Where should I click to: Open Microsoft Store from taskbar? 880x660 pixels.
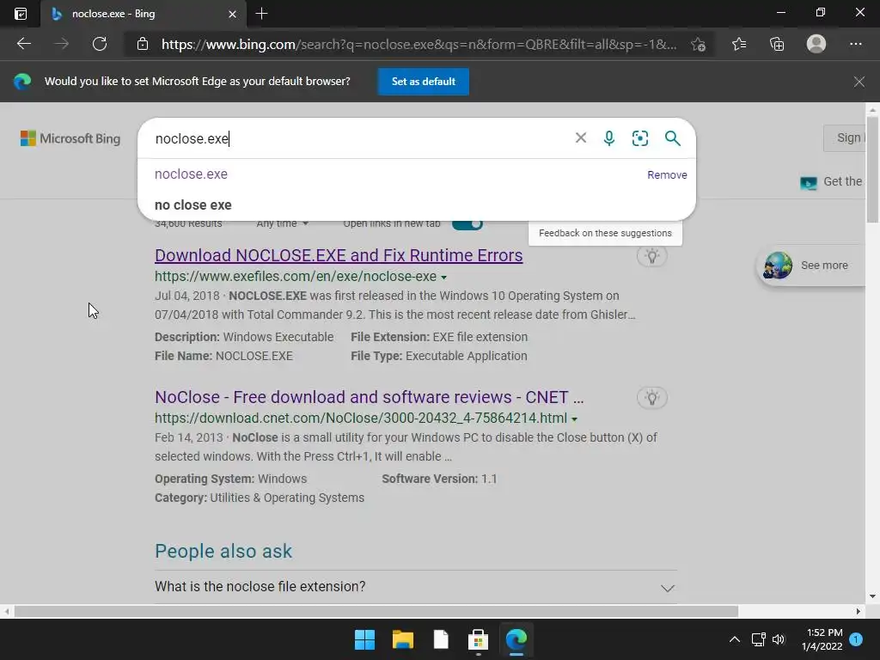(478, 639)
